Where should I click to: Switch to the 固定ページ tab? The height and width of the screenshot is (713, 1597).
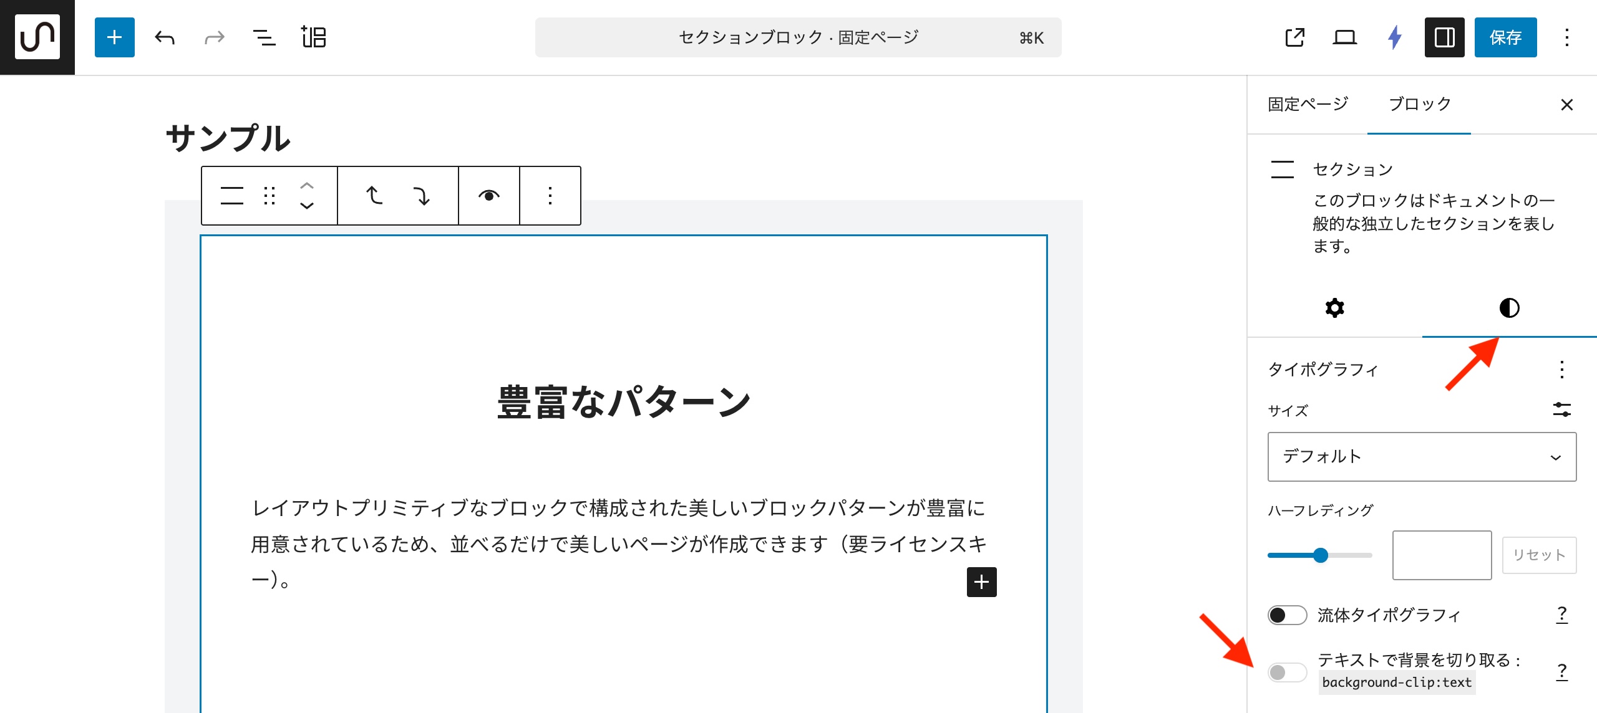point(1308,104)
